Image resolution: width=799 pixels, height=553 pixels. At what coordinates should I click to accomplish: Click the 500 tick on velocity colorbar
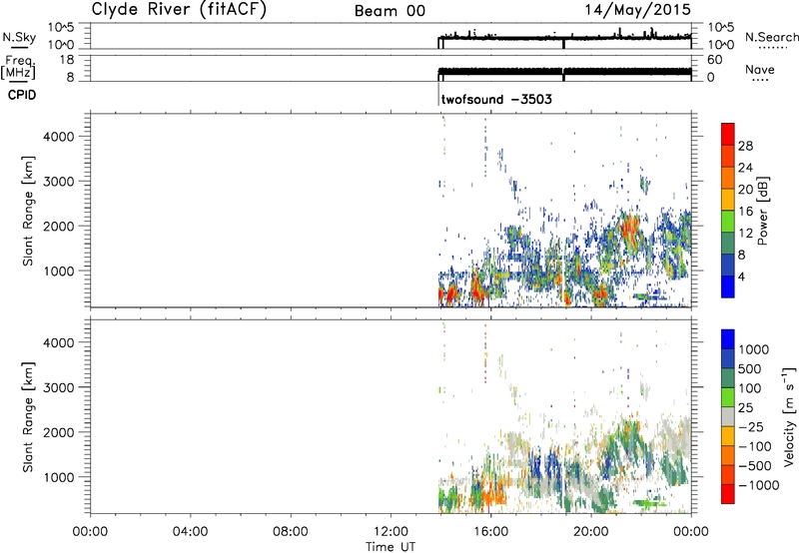[x=749, y=368]
